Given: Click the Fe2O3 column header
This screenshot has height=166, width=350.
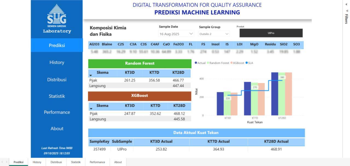Looking at the screenshot, I should tap(179, 44).
